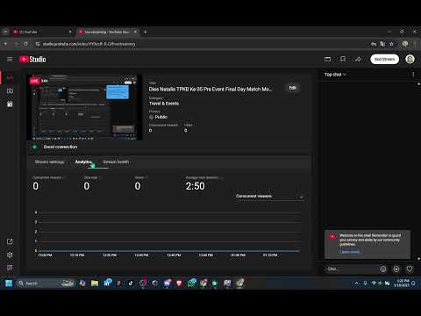Image resolution: width=421 pixels, height=316 pixels.
Task: Click the "Travel & Events" category text
Action: pyautogui.click(x=164, y=104)
